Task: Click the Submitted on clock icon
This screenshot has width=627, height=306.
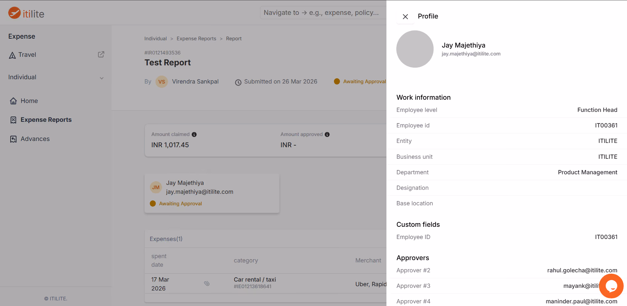Action: point(238,82)
